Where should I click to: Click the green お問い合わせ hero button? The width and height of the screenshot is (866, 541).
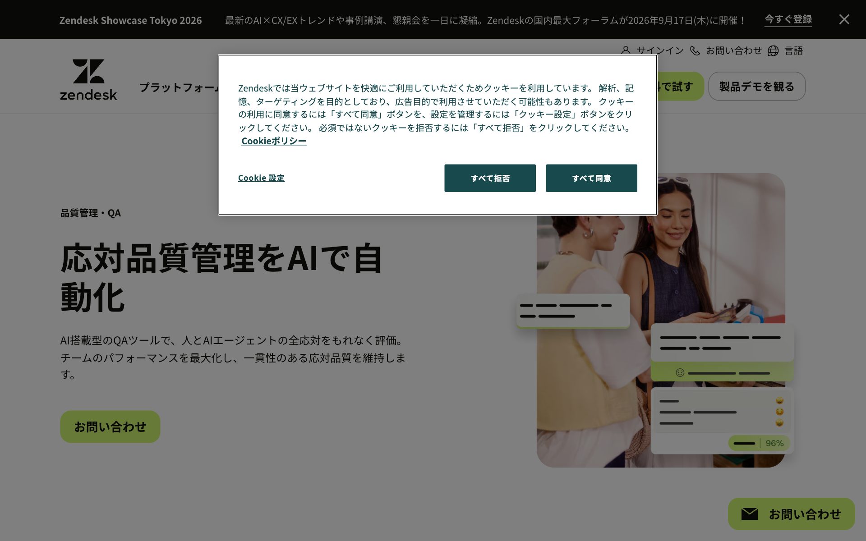110,426
